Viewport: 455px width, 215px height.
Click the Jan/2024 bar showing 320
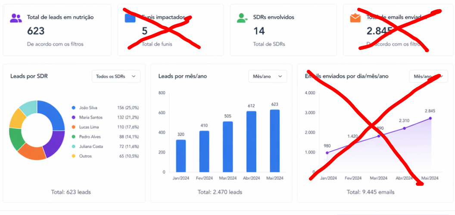(x=181, y=156)
